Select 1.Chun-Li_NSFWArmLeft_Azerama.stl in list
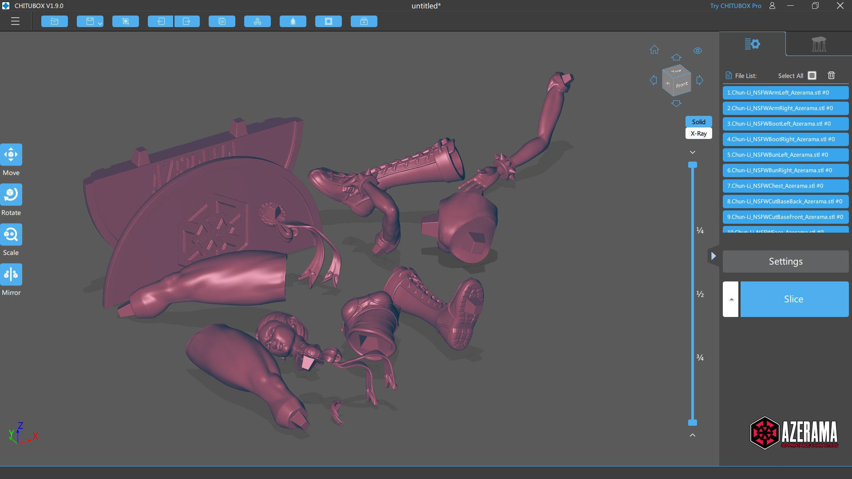 (785, 93)
